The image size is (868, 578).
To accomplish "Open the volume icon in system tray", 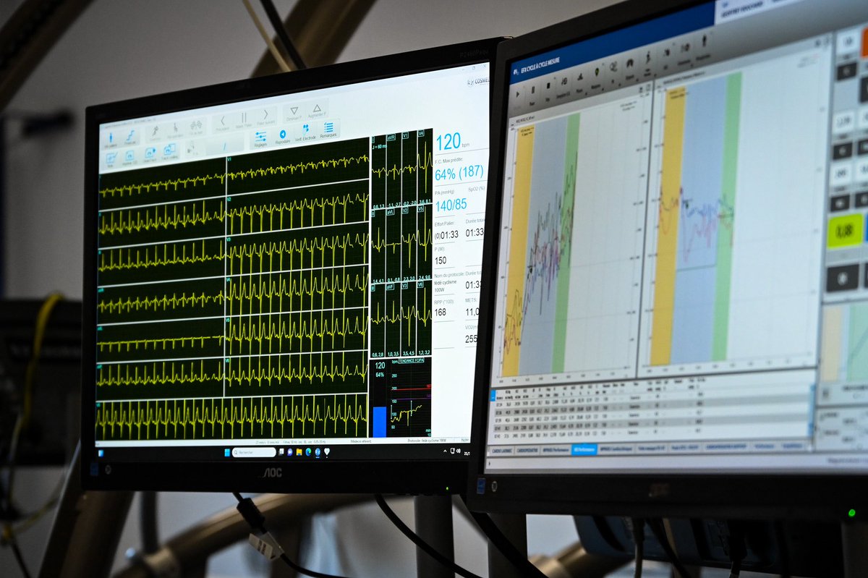I will pyautogui.click(x=459, y=451).
